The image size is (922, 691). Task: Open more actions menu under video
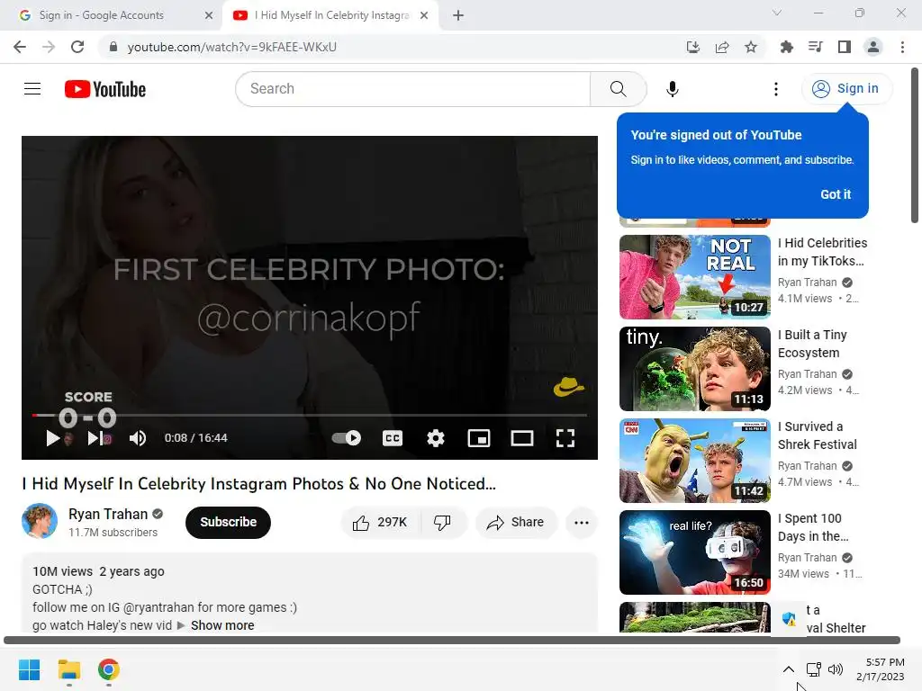581,523
